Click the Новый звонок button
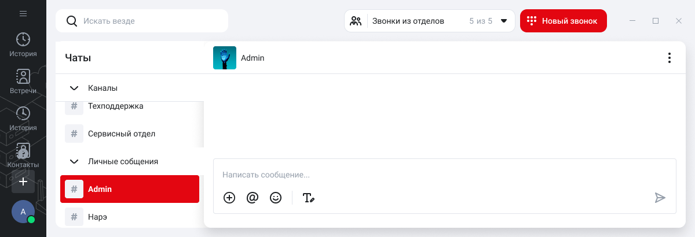The image size is (695, 237). point(563,21)
